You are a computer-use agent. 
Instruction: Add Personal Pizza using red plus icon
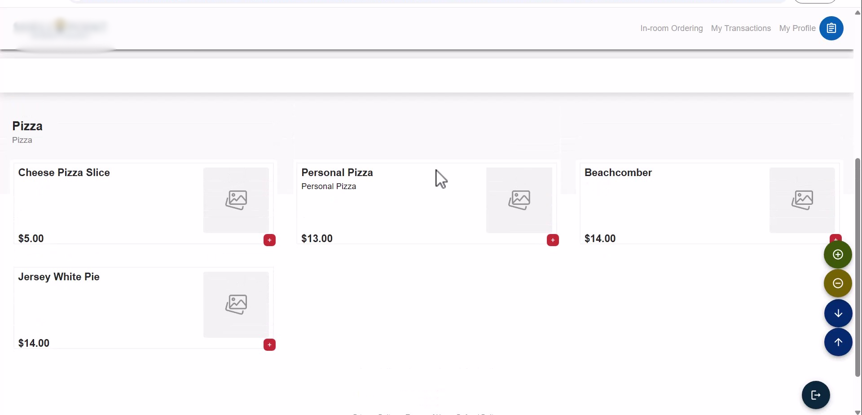pos(553,240)
